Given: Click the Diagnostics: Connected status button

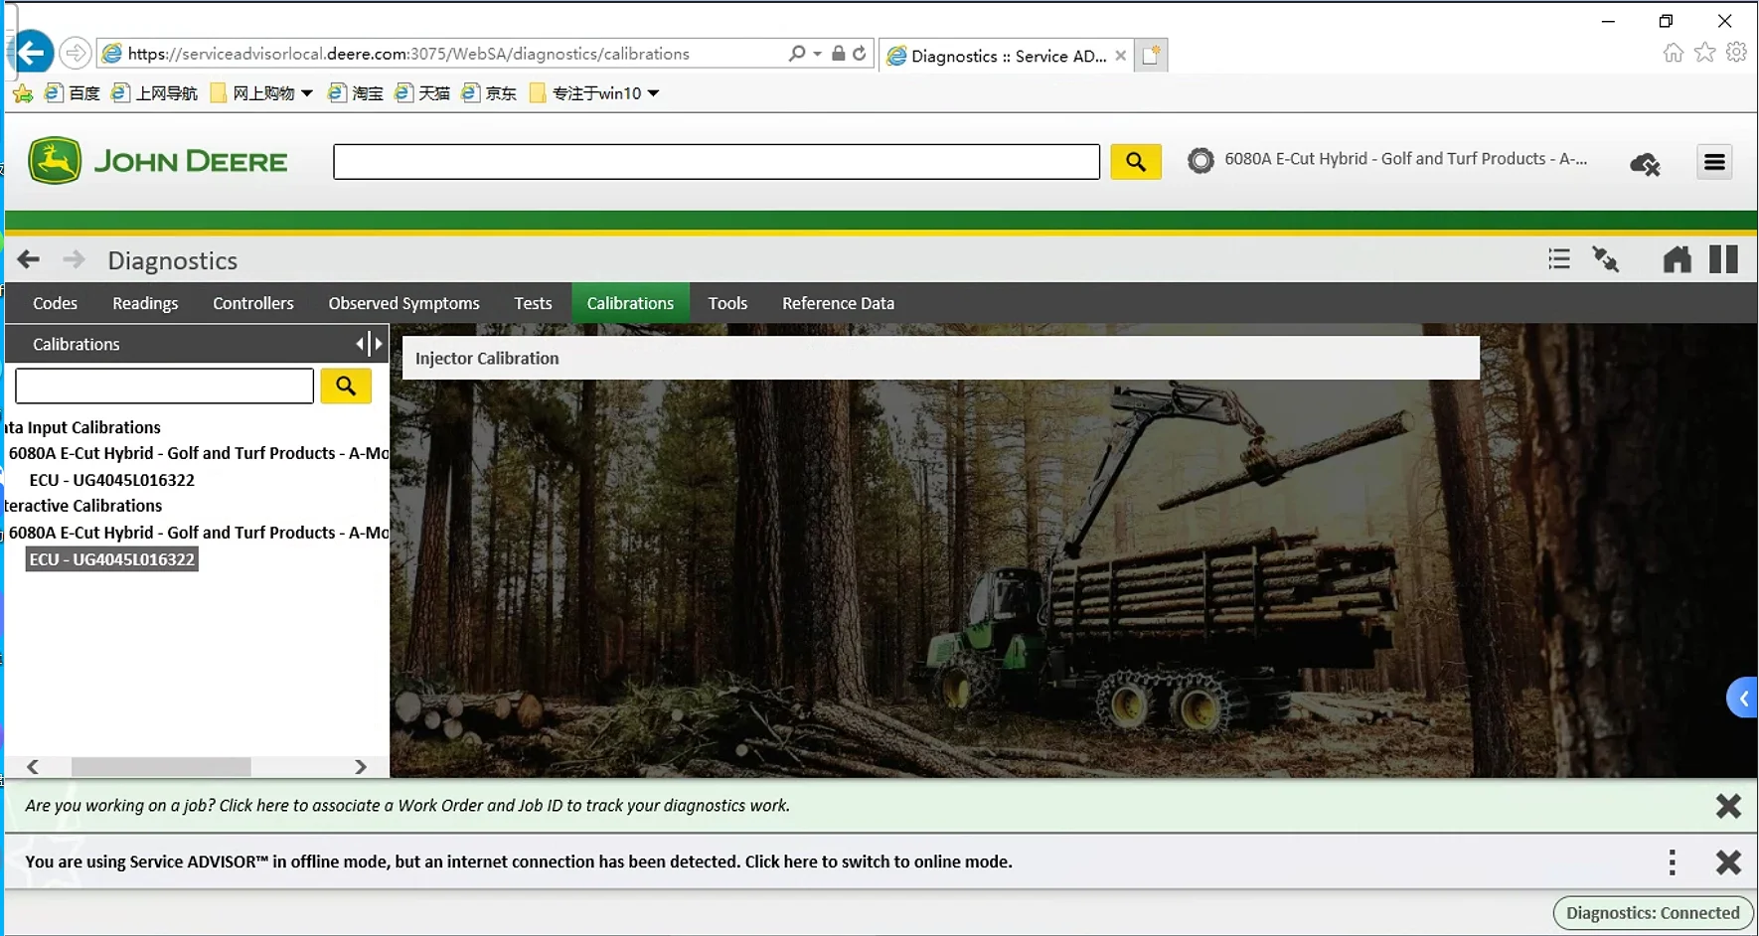Looking at the screenshot, I should click(x=1653, y=913).
